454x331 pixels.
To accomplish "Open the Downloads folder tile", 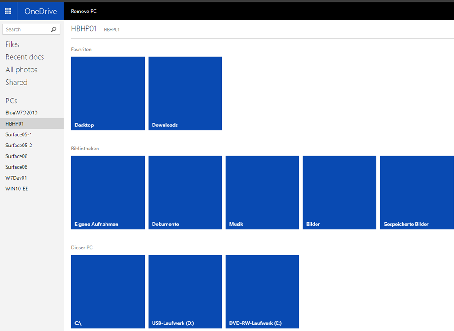I will point(185,94).
